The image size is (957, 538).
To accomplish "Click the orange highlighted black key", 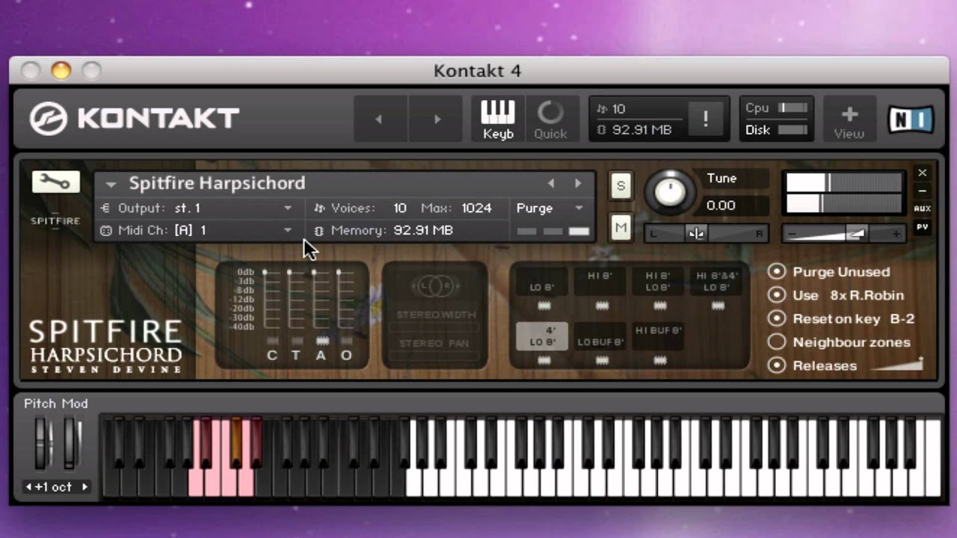I will tap(237, 442).
